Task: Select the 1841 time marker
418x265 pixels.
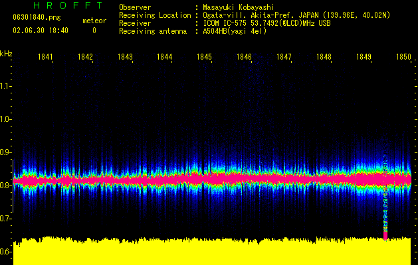Action: (45, 58)
